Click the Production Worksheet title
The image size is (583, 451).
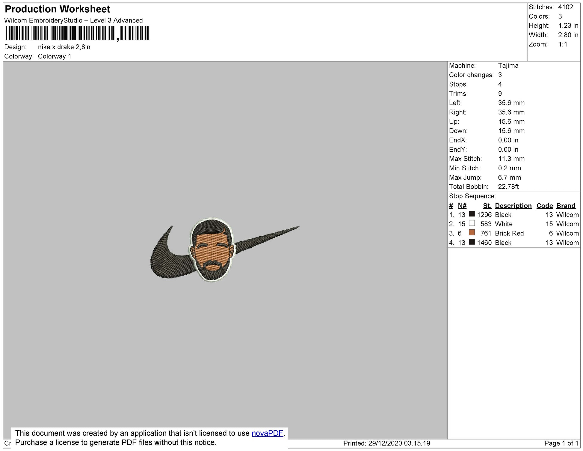point(58,9)
